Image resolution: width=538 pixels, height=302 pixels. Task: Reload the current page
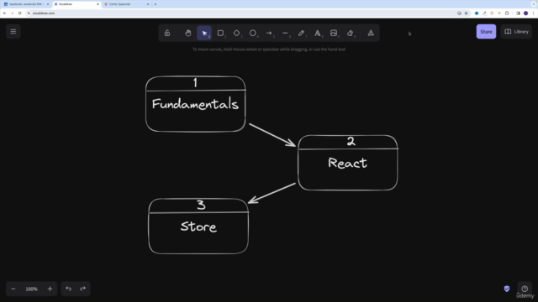tap(19, 13)
